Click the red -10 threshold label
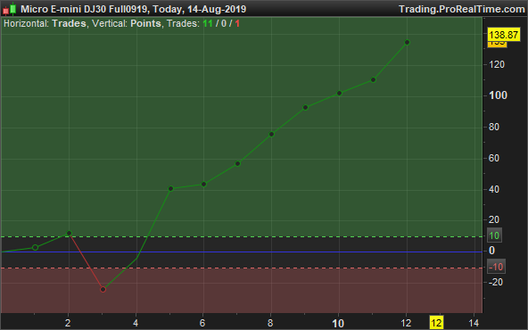 click(496, 267)
